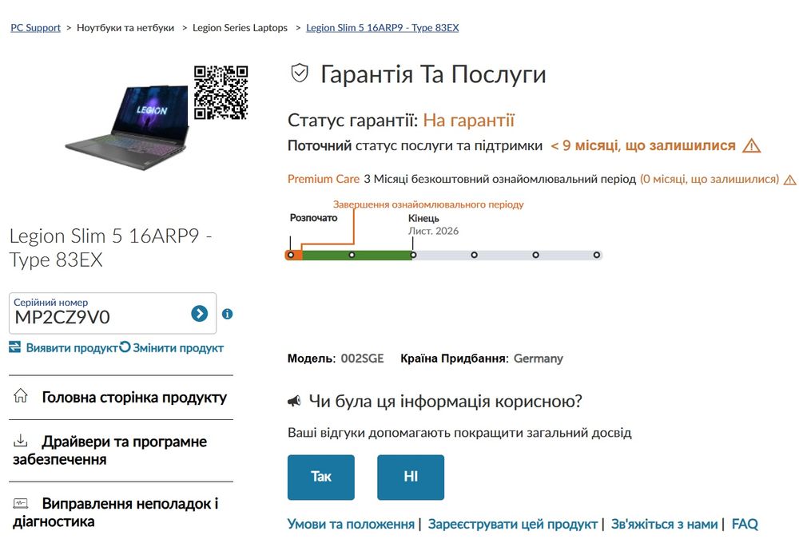This screenshot has width=799, height=543.
Task: Click the Розпочато timeline start marker
Action: (x=291, y=255)
